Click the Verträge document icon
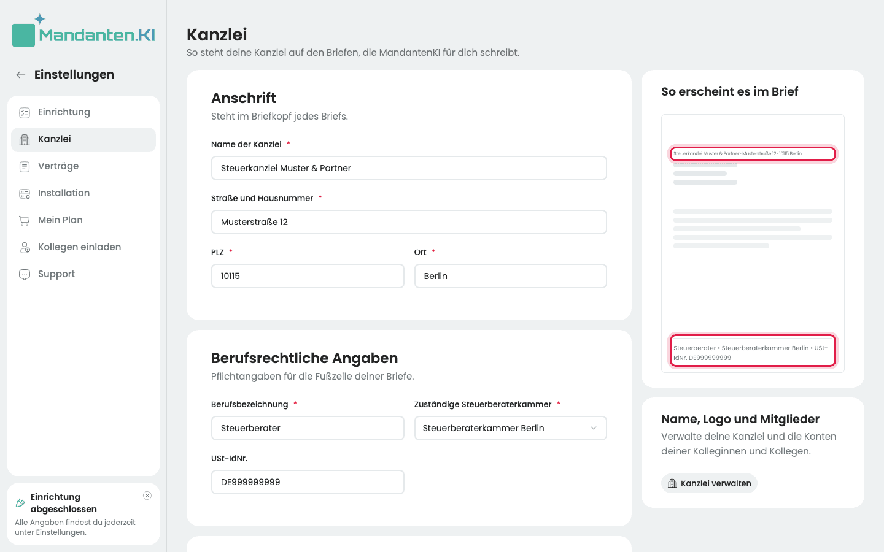 pyautogui.click(x=25, y=166)
